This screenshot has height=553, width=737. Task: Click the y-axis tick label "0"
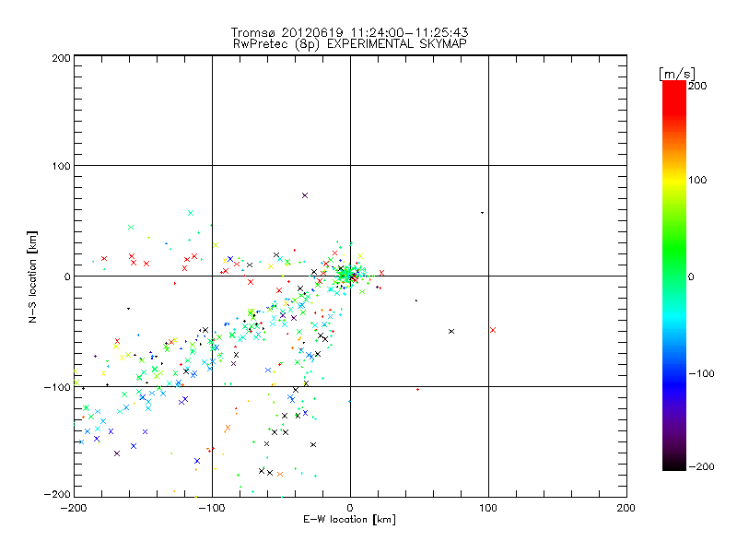click(x=67, y=277)
